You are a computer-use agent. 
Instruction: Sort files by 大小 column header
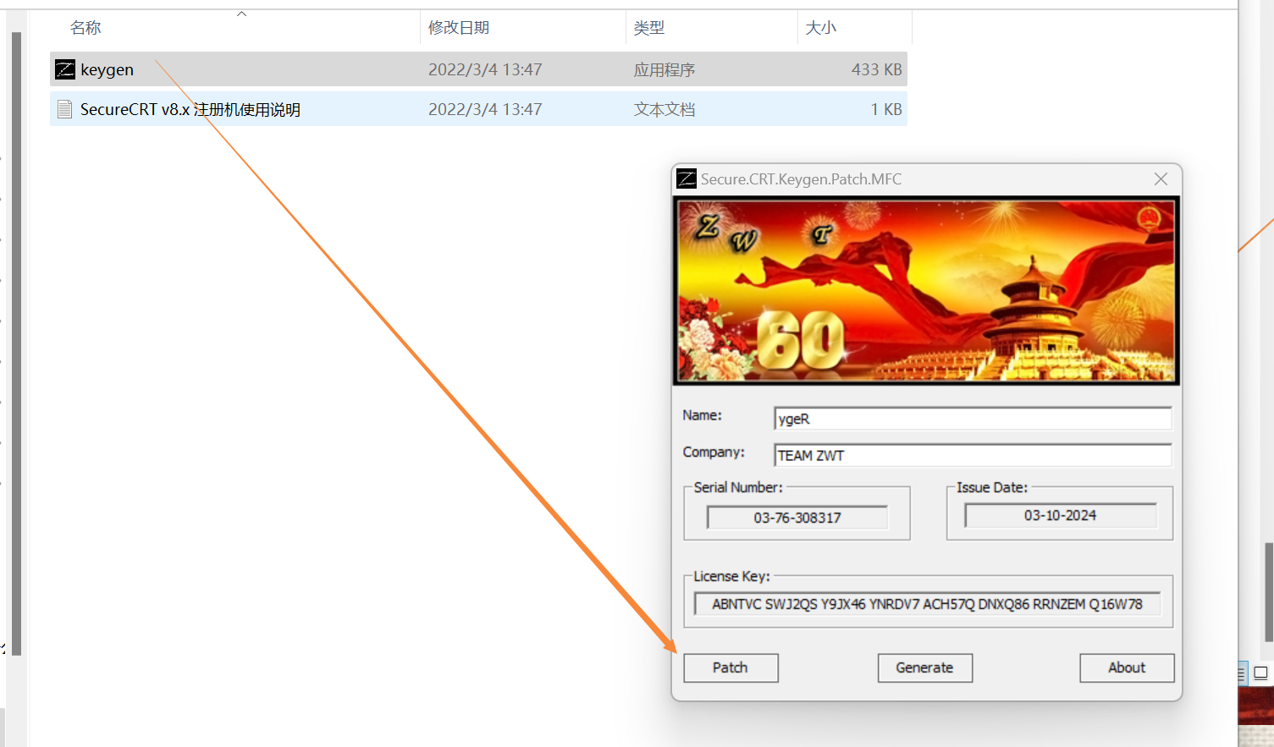(820, 28)
